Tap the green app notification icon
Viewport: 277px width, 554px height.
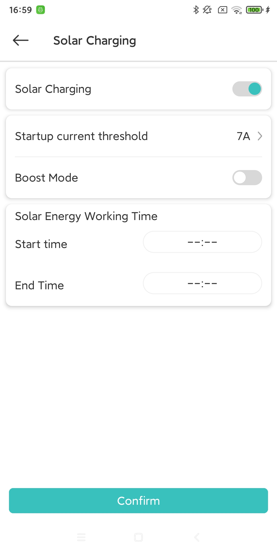(41, 10)
